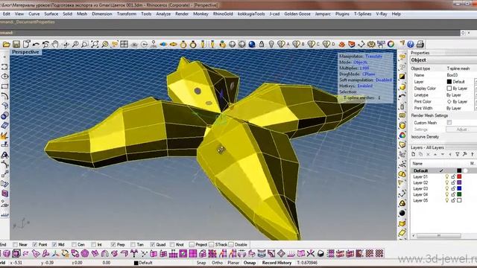Open the Perspective viewport title menu
Screen dimensions: 477x268
point(25,52)
